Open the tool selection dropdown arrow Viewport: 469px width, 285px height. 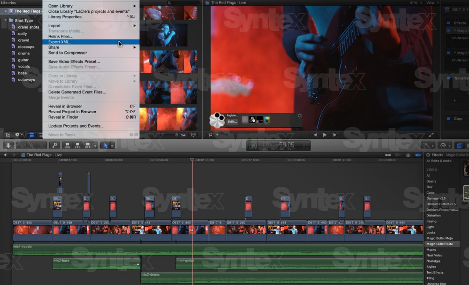click(x=113, y=146)
